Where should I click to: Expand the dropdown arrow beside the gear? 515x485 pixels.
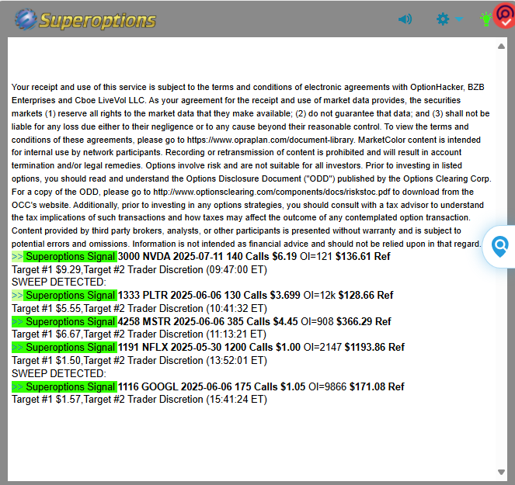tap(459, 19)
